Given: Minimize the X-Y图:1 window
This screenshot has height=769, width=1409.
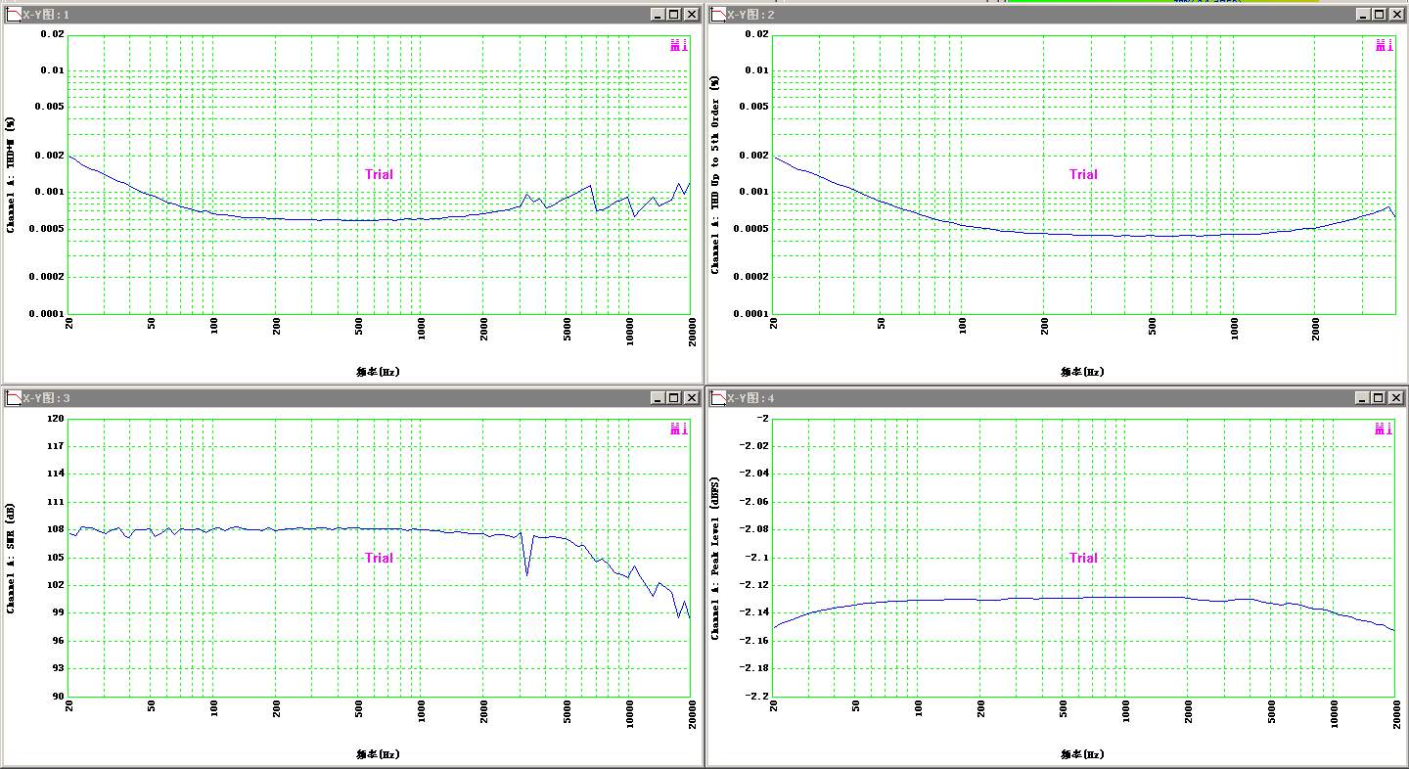Looking at the screenshot, I should coord(658,14).
